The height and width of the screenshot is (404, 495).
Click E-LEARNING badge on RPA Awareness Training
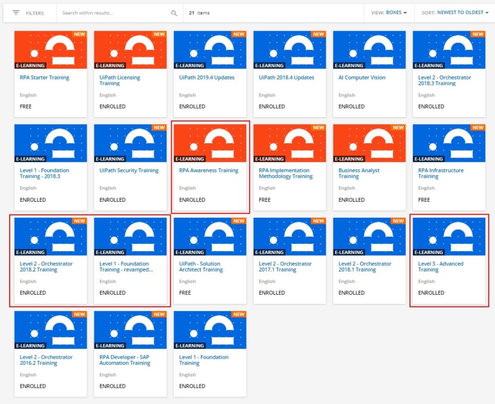click(190, 159)
